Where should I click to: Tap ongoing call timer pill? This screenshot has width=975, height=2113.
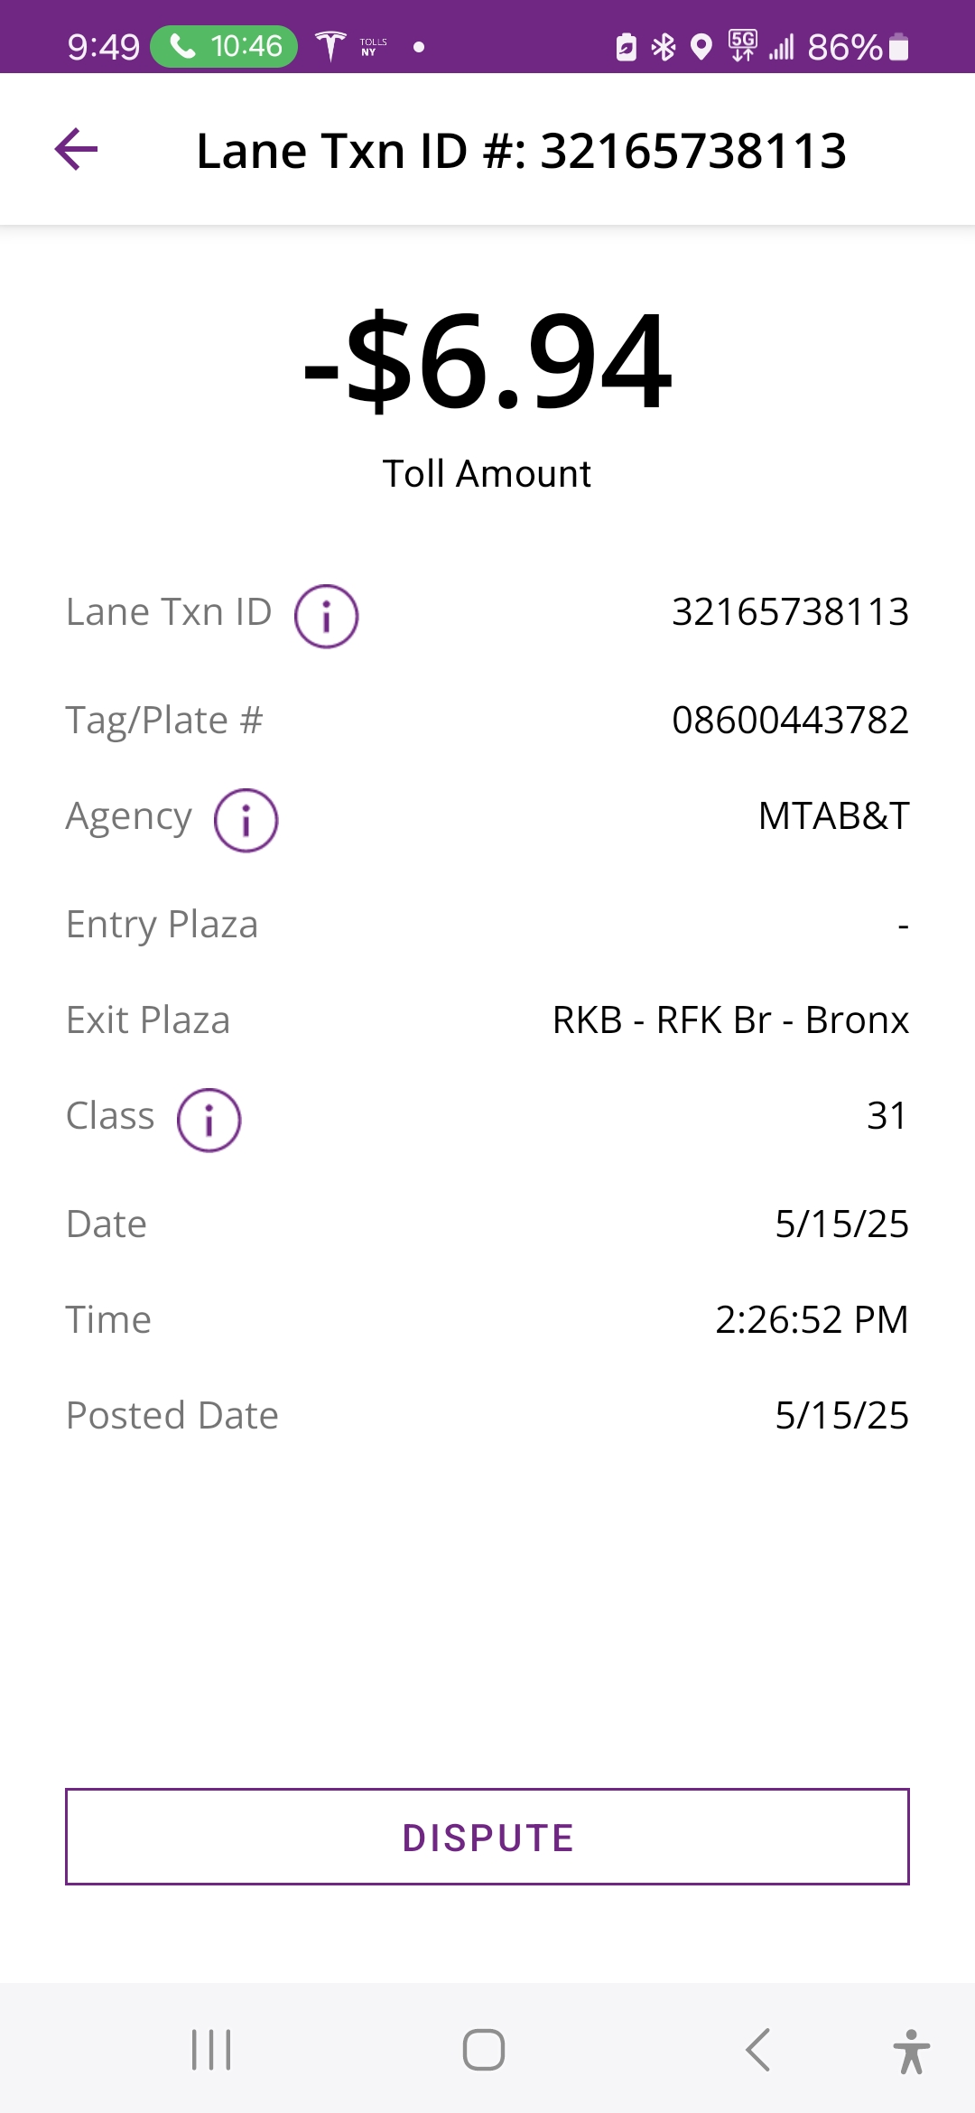[224, 46]
